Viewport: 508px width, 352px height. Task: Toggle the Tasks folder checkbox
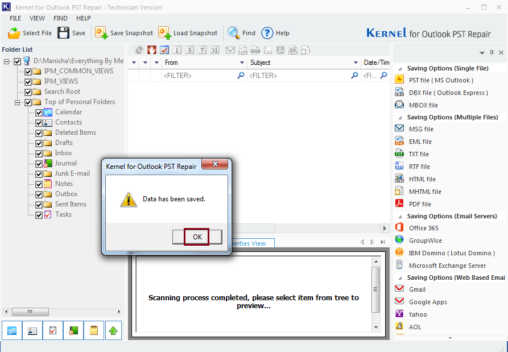[39, 215]
